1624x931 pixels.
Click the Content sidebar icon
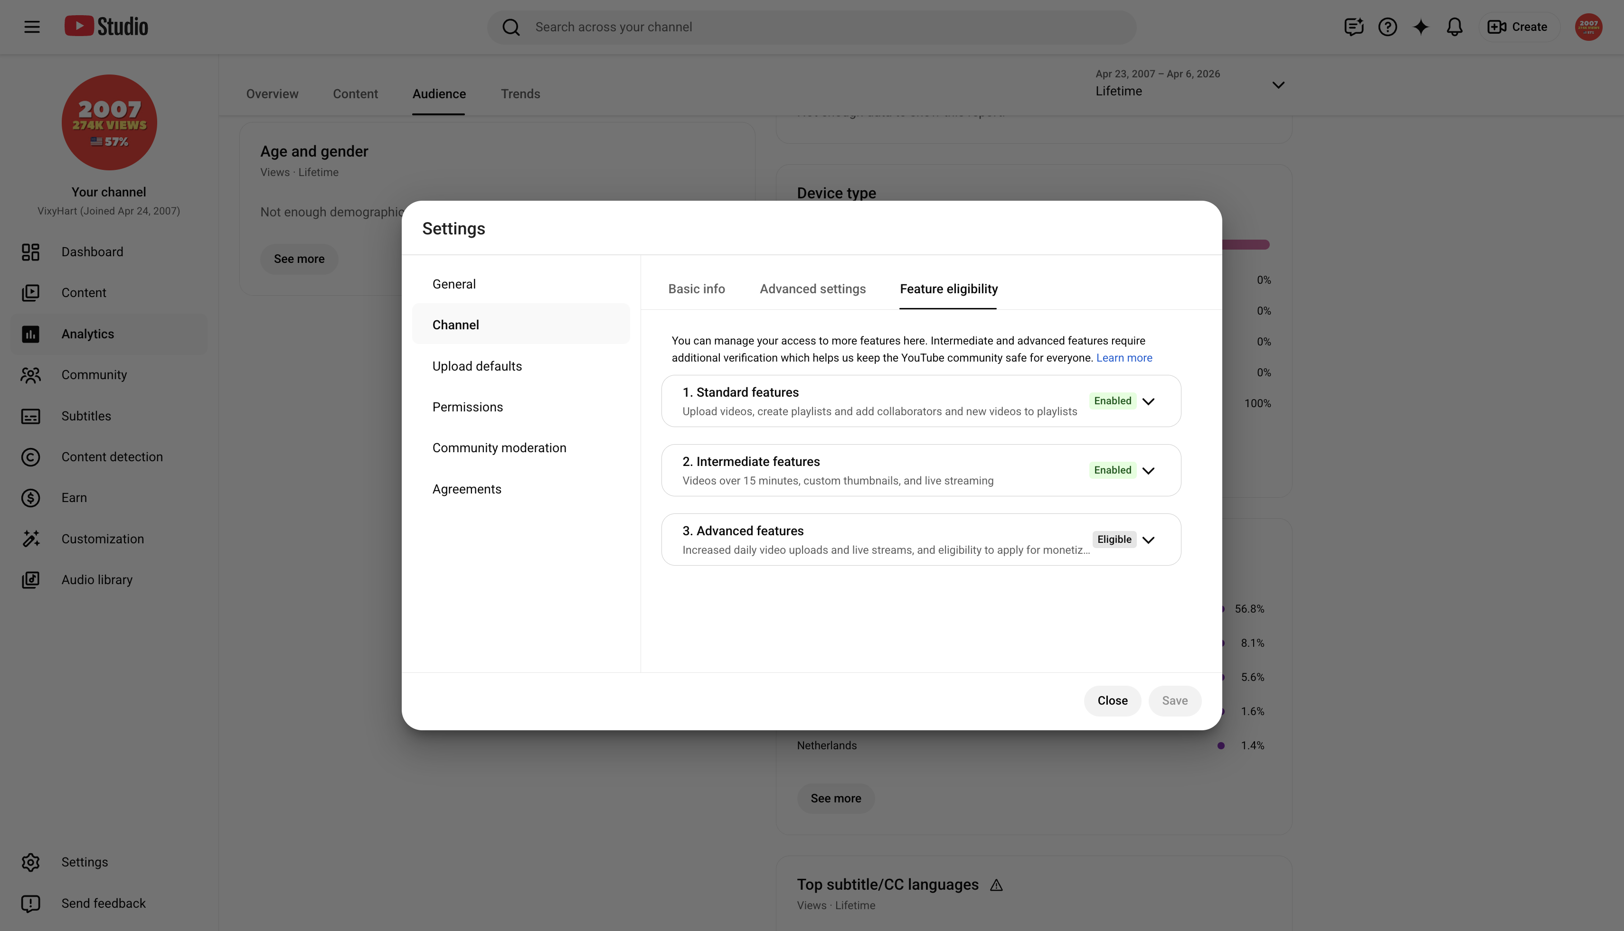pos(31,293)
